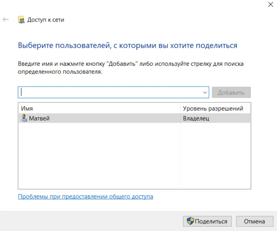This screenshot has height=231, width=277.
Task: Click the network sharing folder icon
Action: coord(21,20)
